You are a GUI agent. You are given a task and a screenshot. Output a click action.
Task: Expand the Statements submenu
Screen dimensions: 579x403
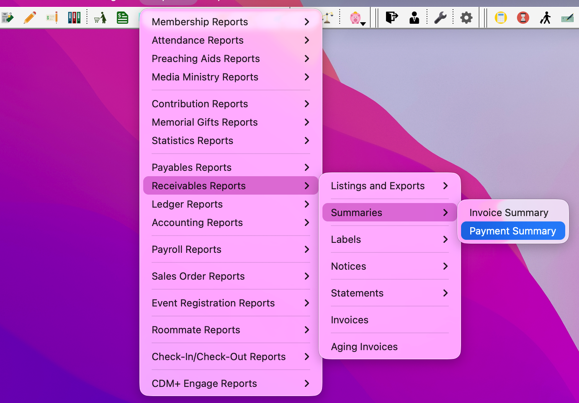coord(390,293)
